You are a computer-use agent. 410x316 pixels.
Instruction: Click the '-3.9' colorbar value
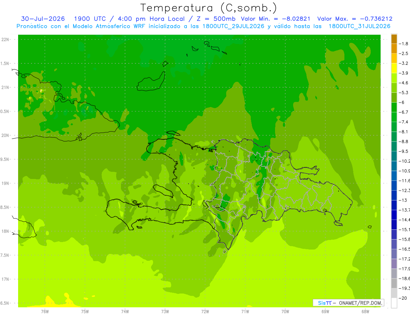tap(404, 73)
